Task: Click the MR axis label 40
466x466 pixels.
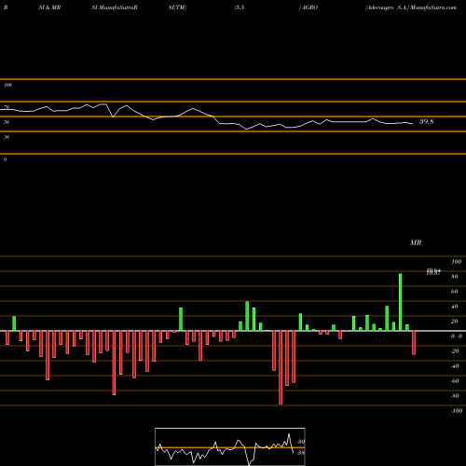Action: (x=455, y=307)
